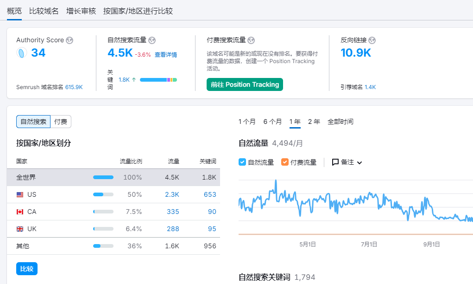Uncheck the 自然流量 checkbox
This screenshot has width=473, height=284.
(242, 162)
